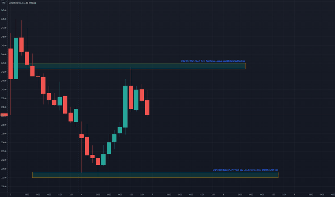The width and height of the screenshot is (335, 197).
Task: Click the 249.00 price axis label
Action: pyautogui.click(x=4, y=10)
